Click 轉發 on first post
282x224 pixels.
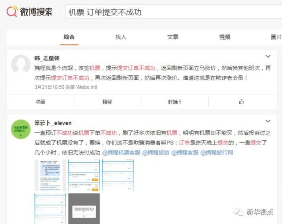(x=107, y=102)
